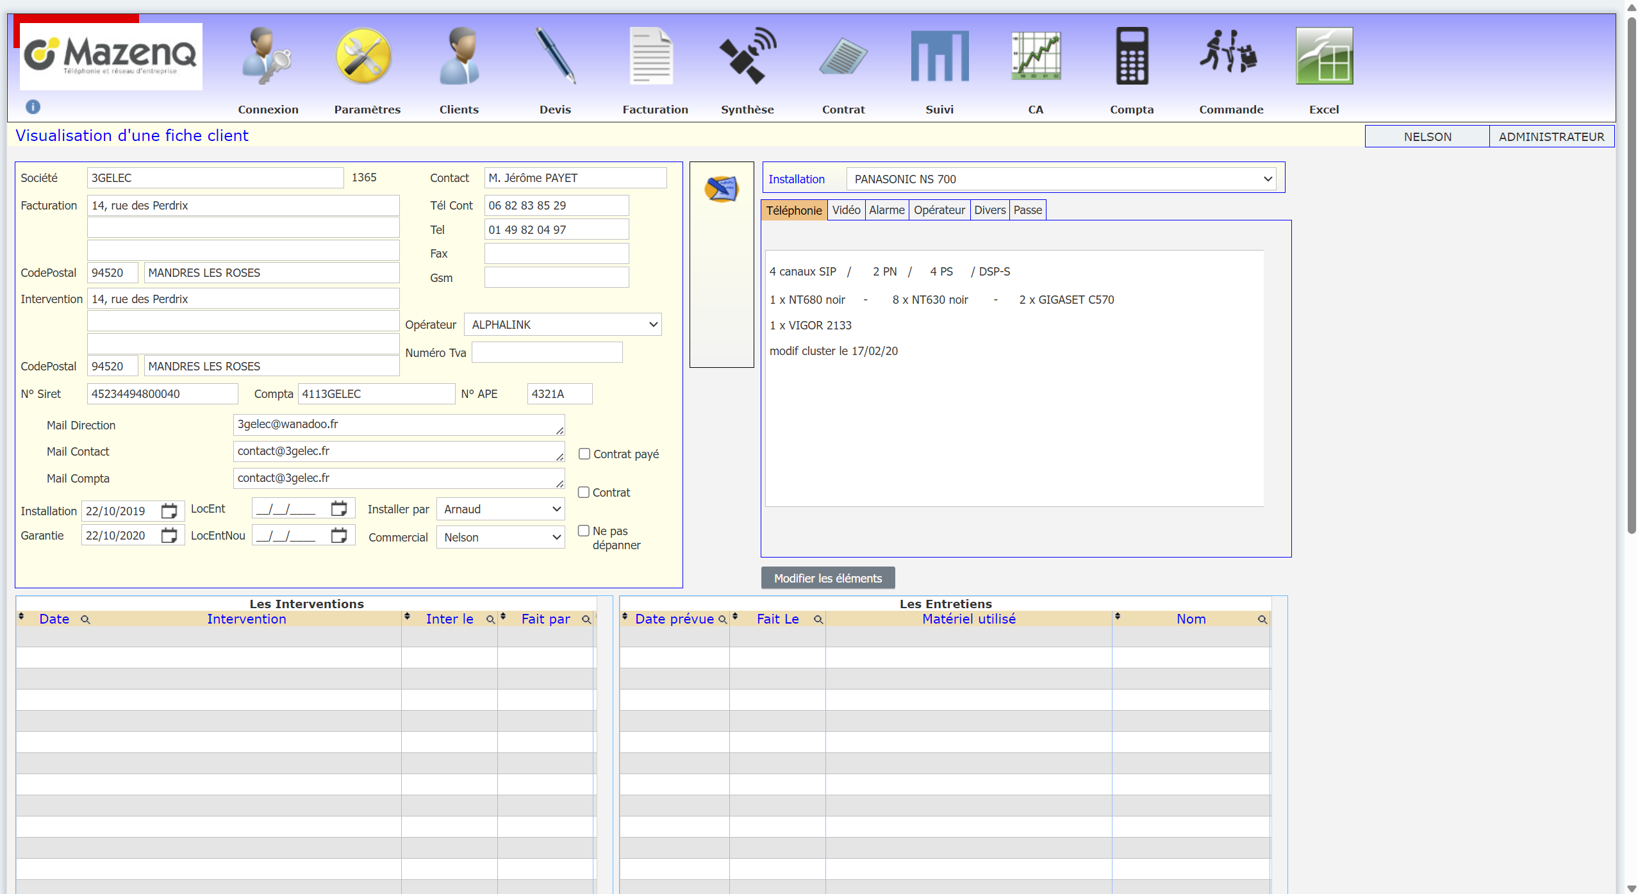
Task: Select the Téléphonie tab
Action: [x=794, y=210]
